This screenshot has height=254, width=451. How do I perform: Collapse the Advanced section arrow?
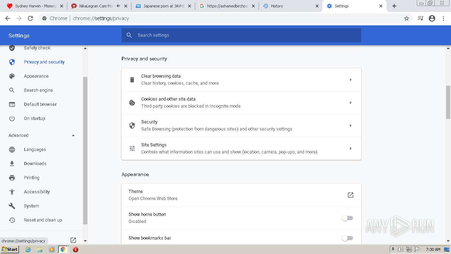(x=73, y=135)
